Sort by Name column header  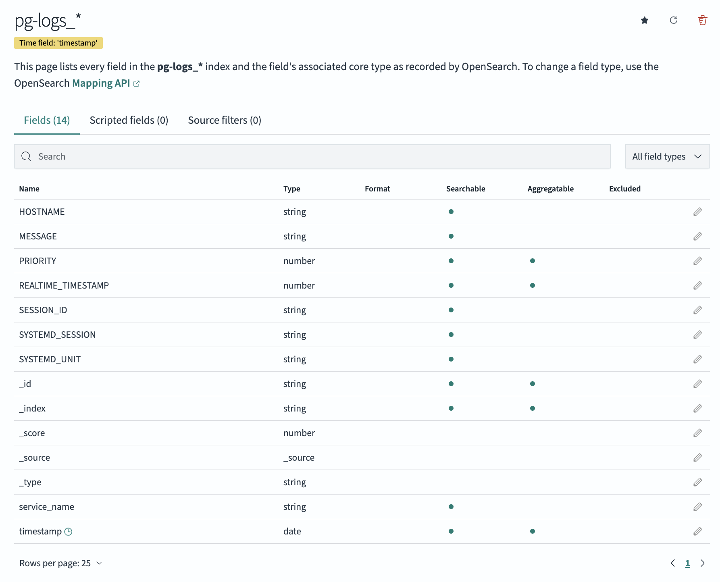pos(29,189)
